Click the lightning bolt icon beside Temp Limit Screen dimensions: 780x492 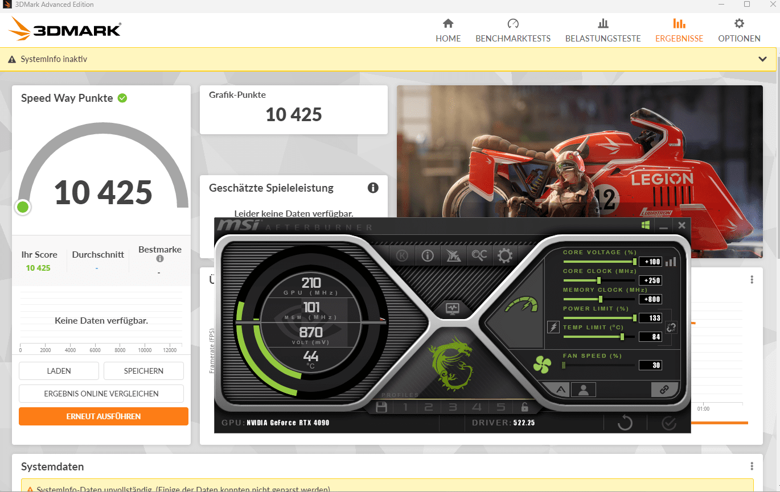coord(553,327)
